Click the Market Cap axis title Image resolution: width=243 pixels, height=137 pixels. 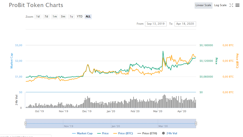(12, 61)
